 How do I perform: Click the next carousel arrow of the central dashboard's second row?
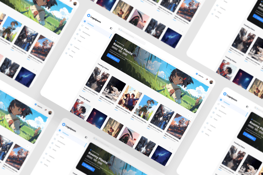click(173, 150)
